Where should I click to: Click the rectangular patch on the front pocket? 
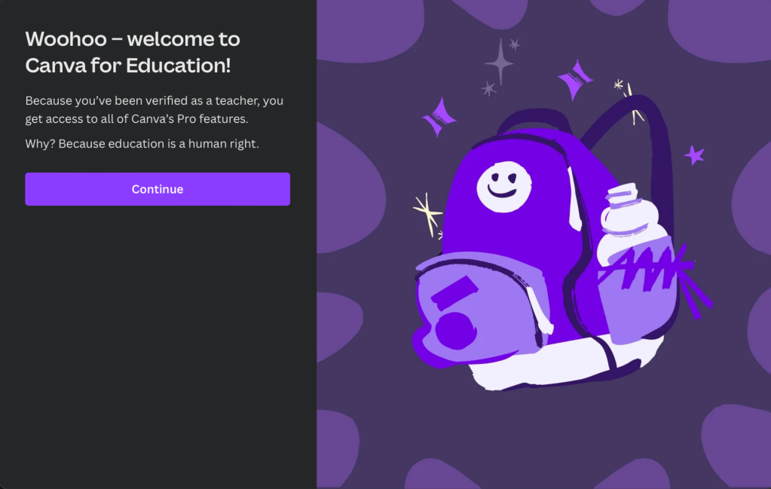[454, 292]
